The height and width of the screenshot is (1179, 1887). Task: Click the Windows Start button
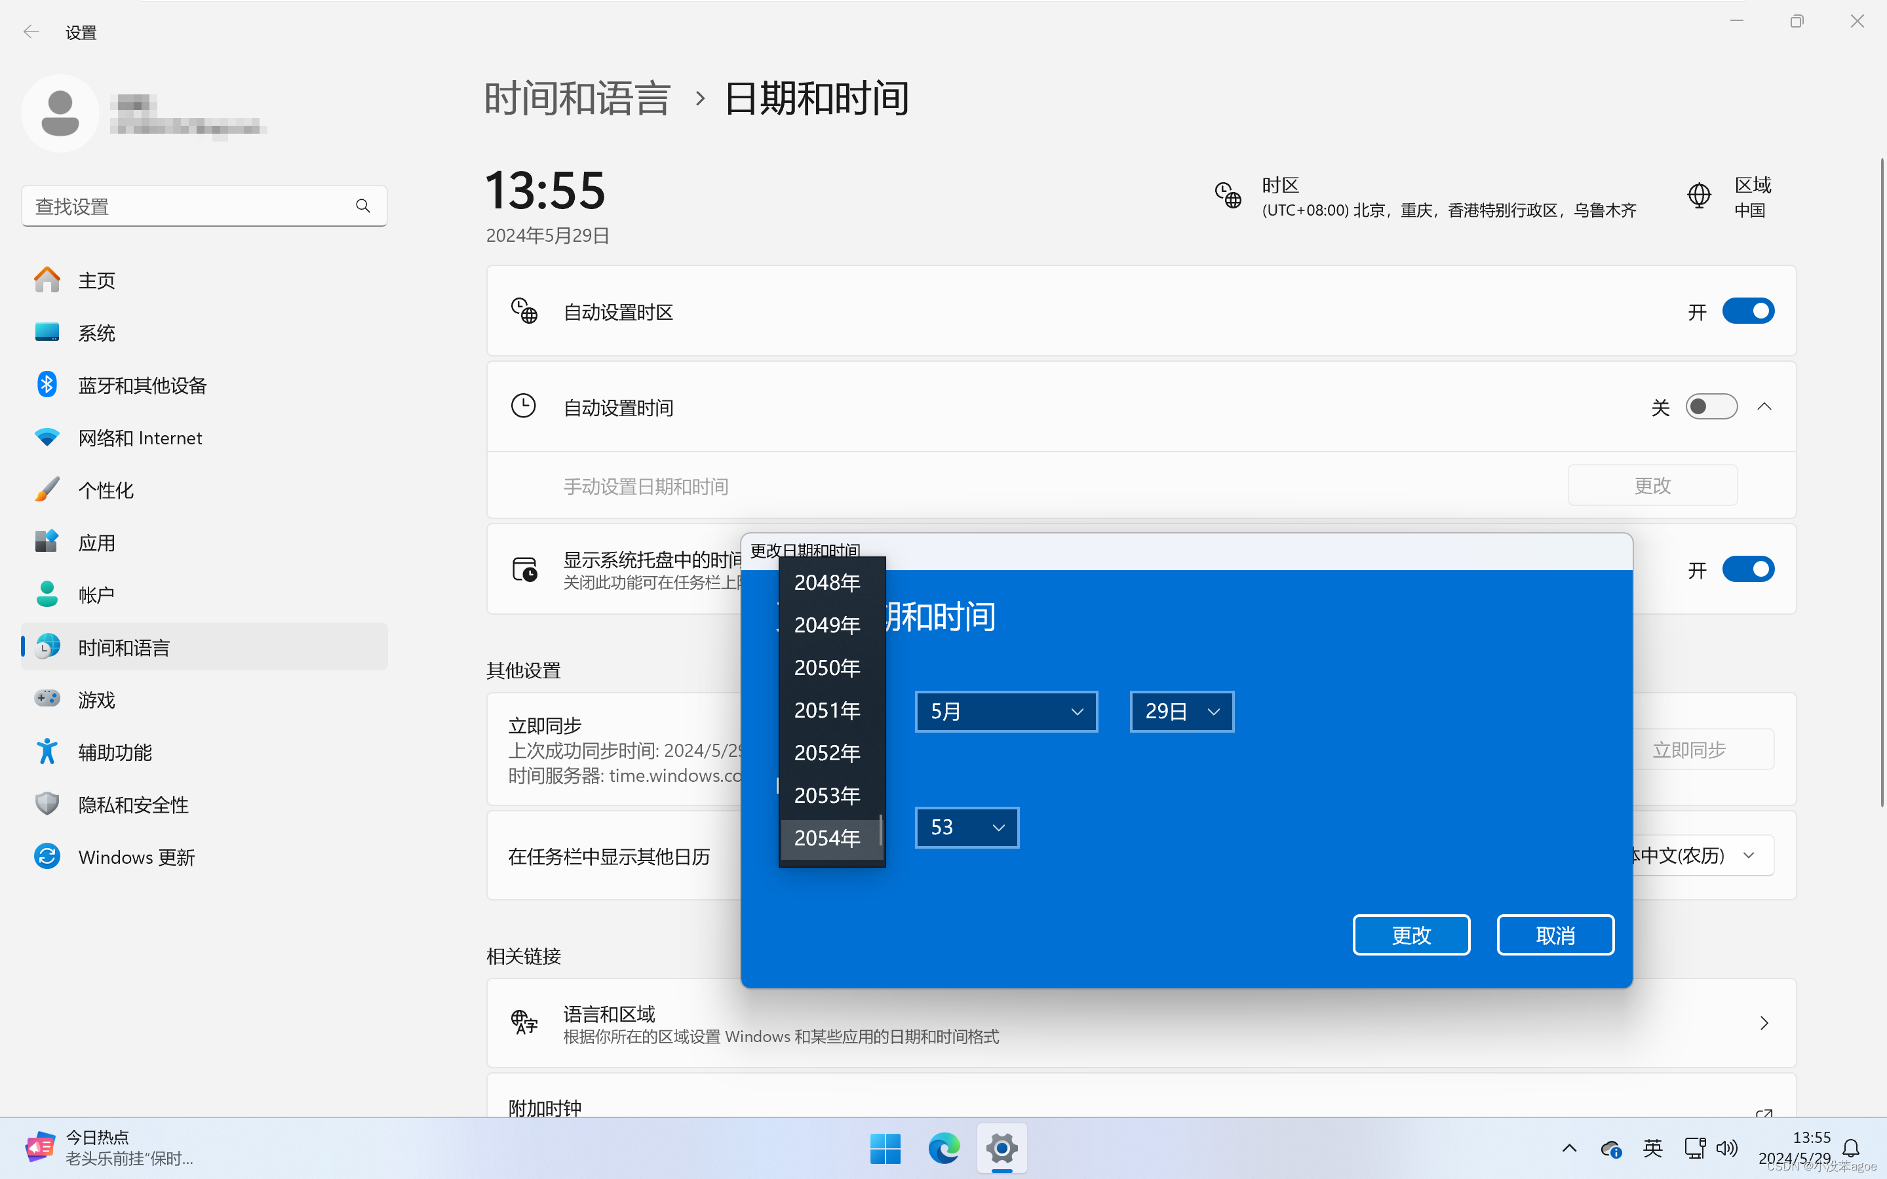point(885,1148)
